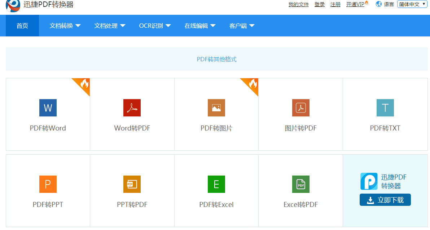Click the Excel转PDF icon

(x=301, y=184)
